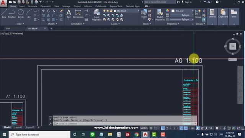Click the command line input field
This screenshot has height=138, width=245.
125,124
